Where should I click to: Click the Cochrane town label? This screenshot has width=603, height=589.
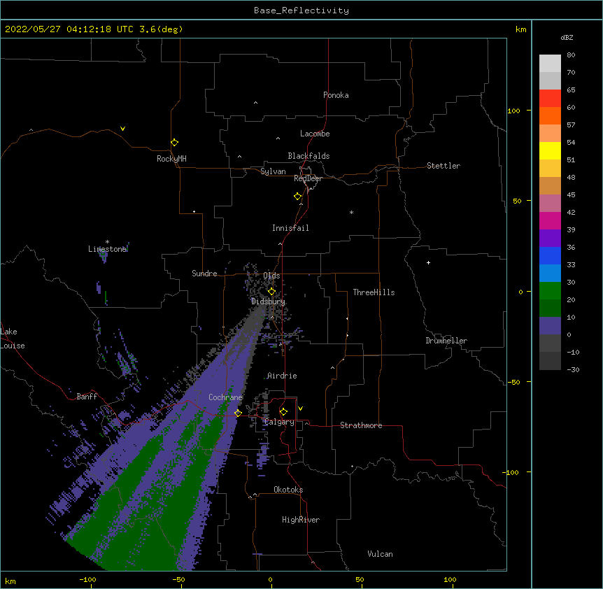pyautogui.click(x=225, y=397)
